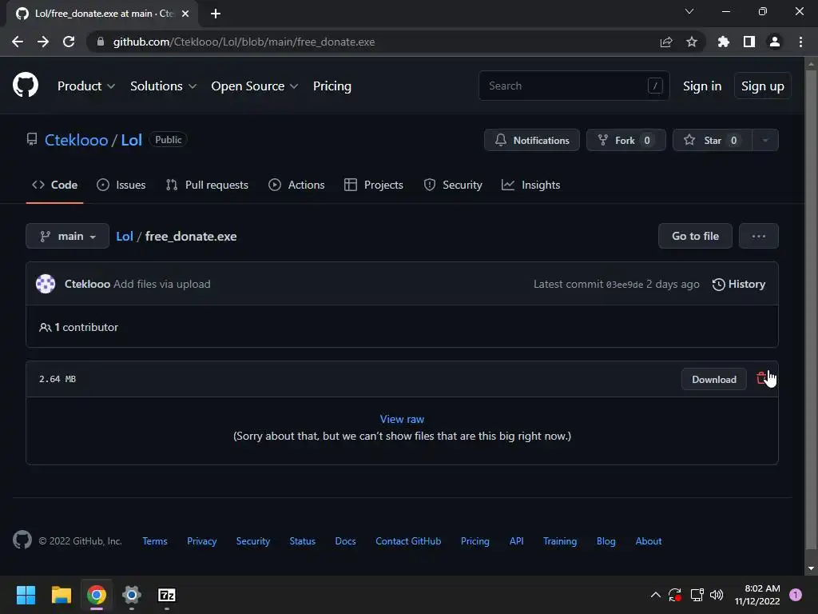Open the commit History
This screenshot has width=818, height=614.
(x=739, y=284)
